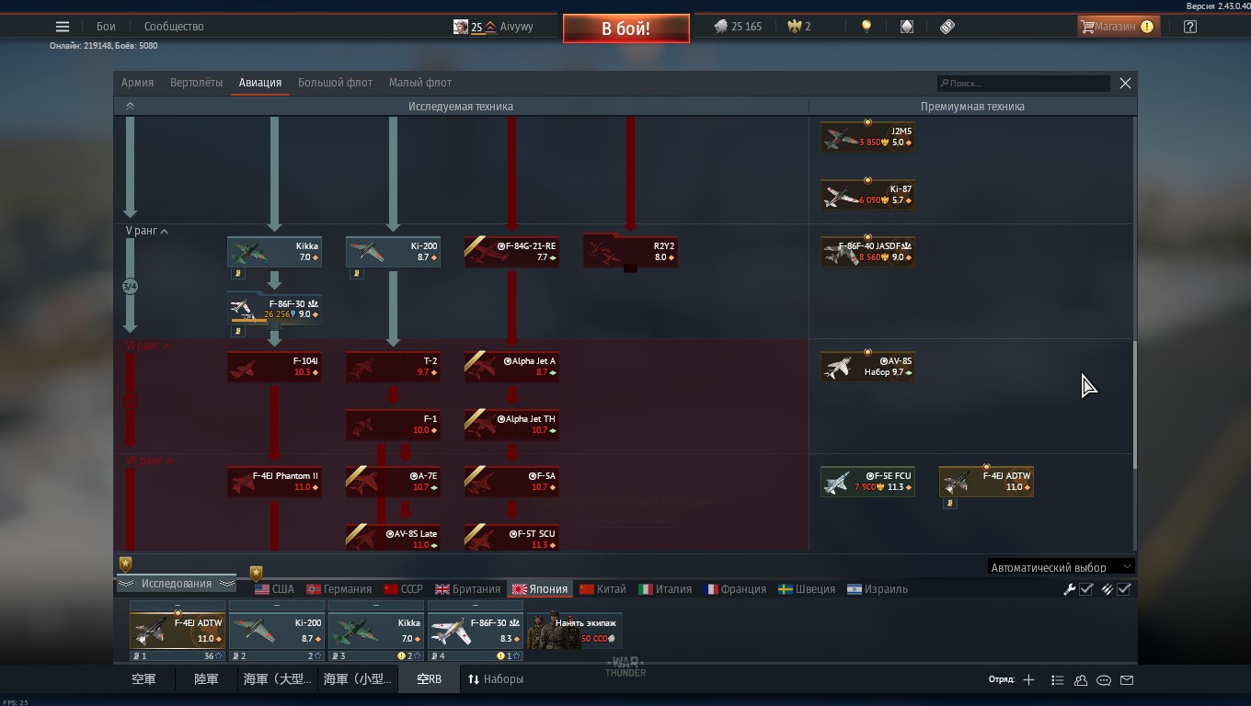1251x706 pixels.
Task: Select premium AV-8S bundle aircraft
Action: (x=867, y=367)
